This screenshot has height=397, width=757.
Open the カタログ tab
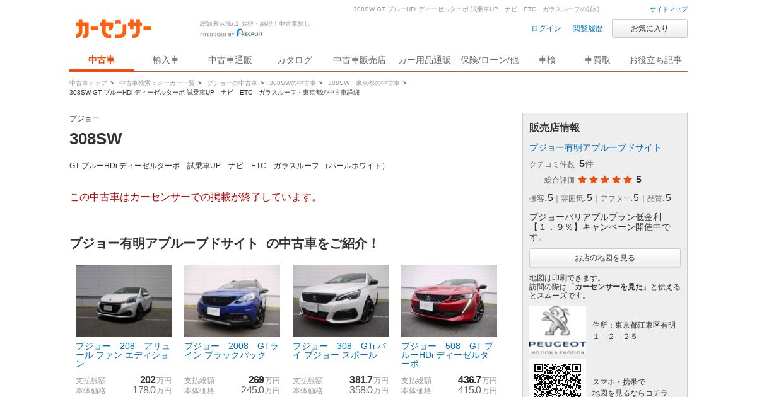click(295, 60)
